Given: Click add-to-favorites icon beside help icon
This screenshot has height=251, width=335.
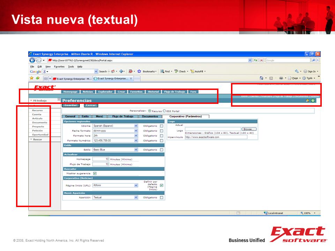Looking at the screenshot, I should coord(307,100).
